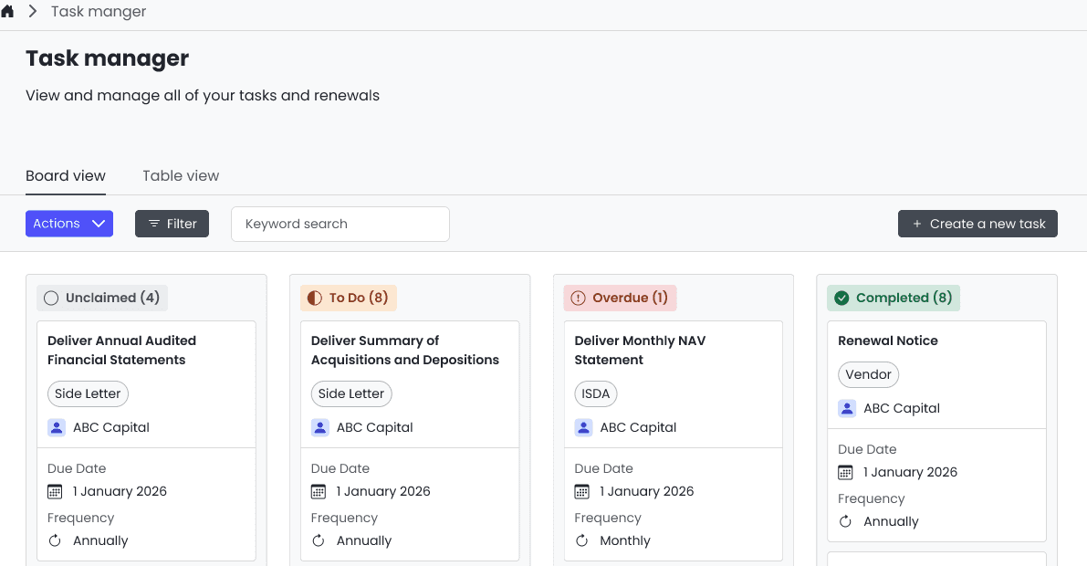
Task: Click the Task manager page heading
Action: tap(108, 58)
